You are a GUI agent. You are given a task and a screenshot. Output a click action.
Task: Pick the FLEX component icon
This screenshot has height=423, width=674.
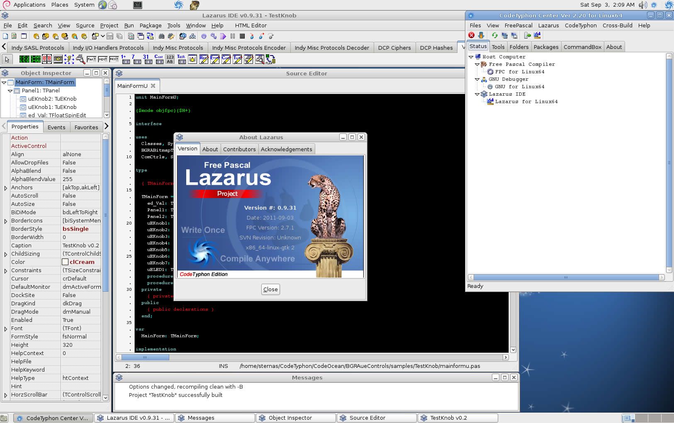click(x=270, y=59)
